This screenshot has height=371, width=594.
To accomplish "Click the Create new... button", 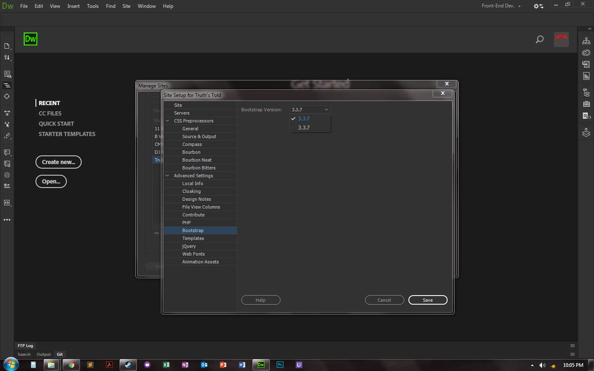I will [x=59, y=162].
